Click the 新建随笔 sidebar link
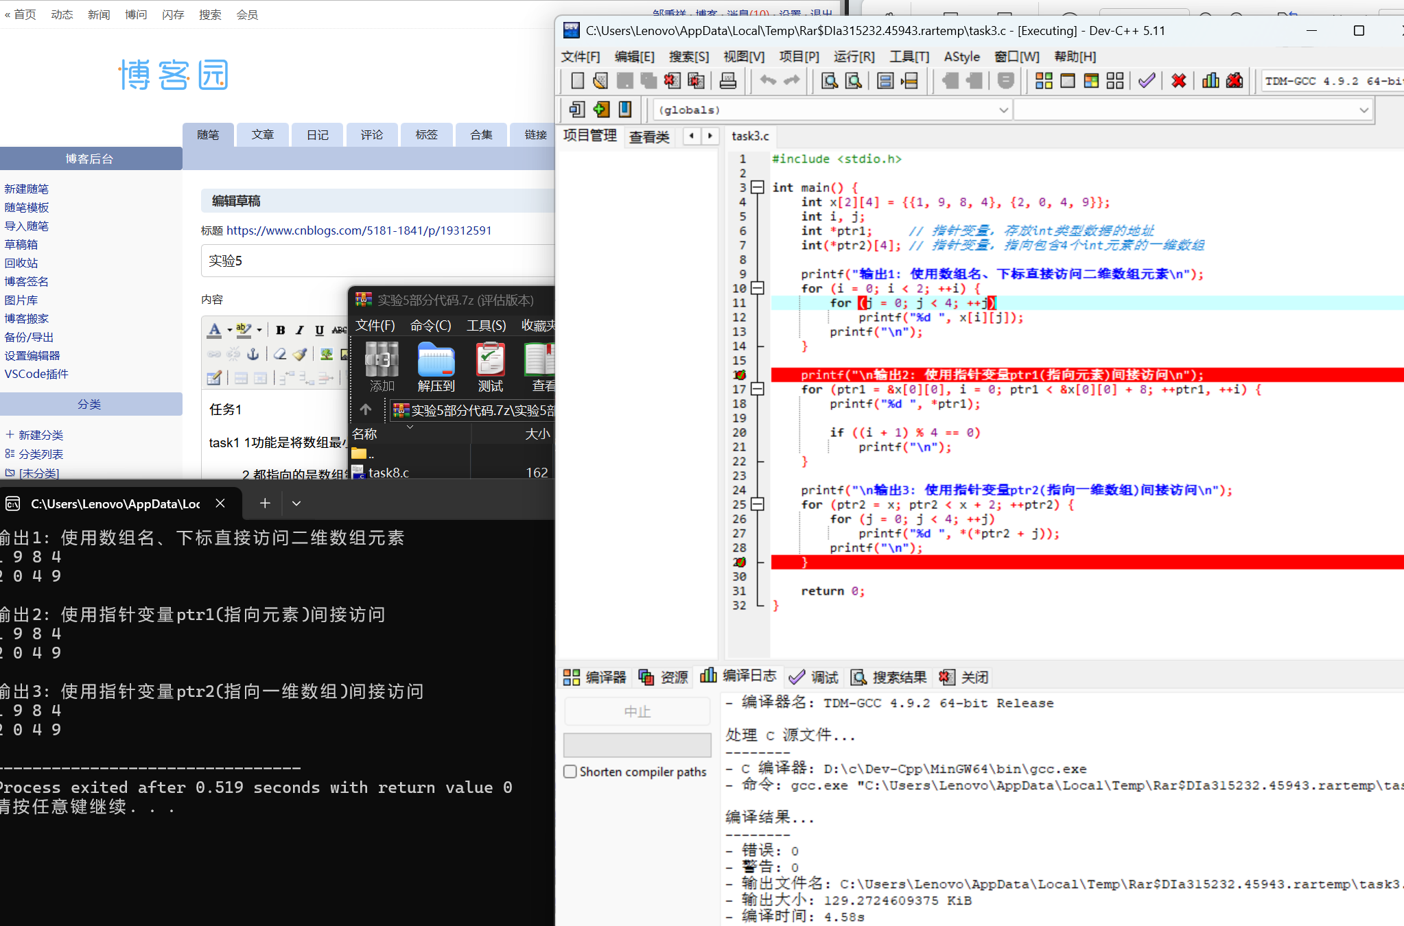Viewport: 1404px width, 926px height. point(26,189)
